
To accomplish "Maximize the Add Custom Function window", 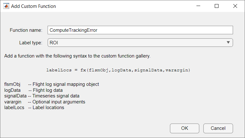I will click(217, 6).
